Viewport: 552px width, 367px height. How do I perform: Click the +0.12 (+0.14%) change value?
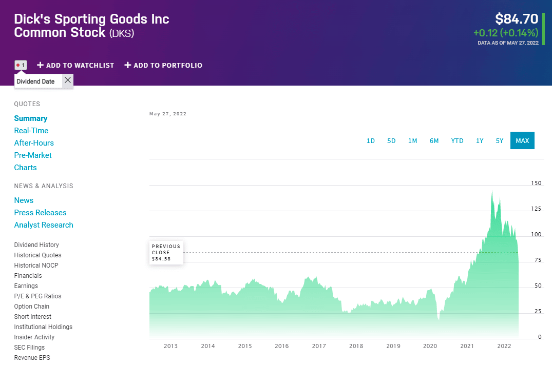click(x=506, y=33)
